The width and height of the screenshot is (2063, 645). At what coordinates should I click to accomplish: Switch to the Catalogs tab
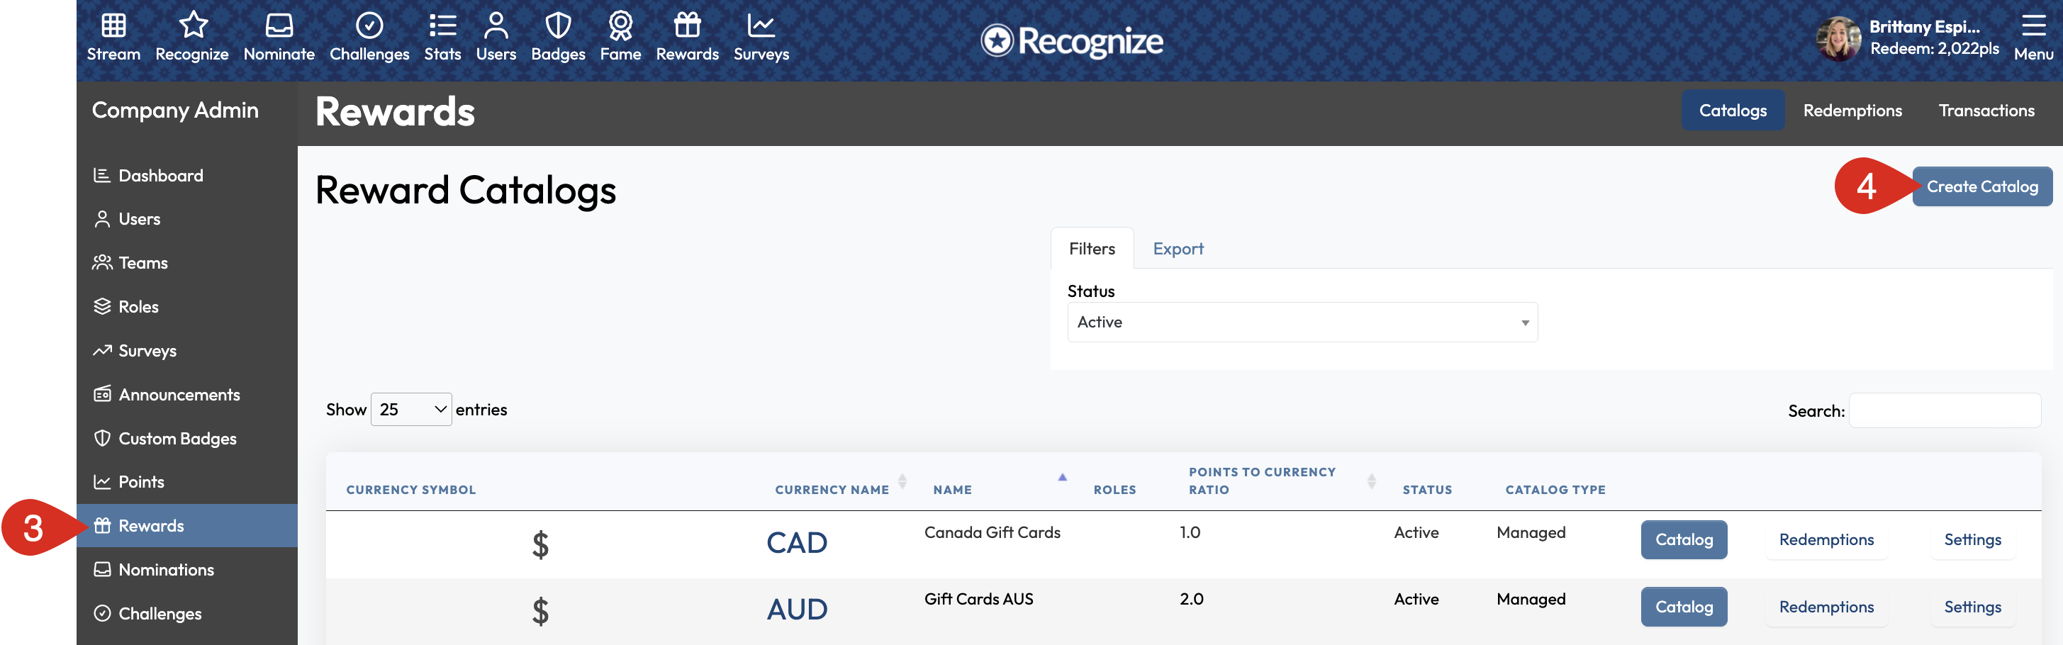point(1733,111)
